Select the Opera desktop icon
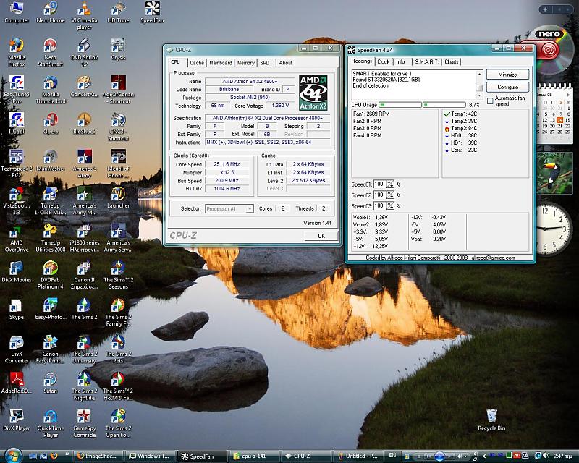 coord(51,124)
